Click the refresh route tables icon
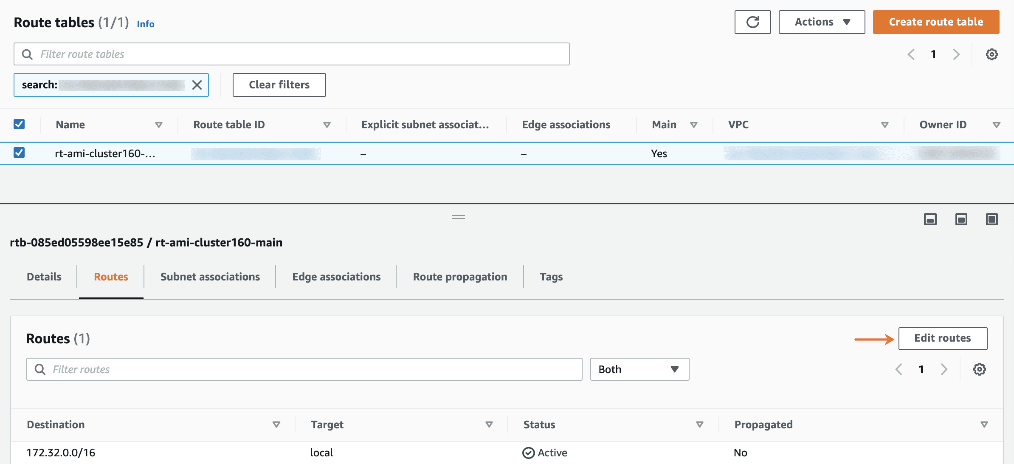 tap(752, 22)
